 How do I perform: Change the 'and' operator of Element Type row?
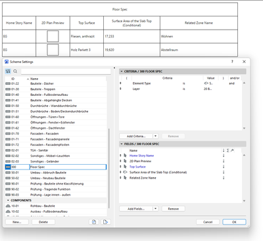(231, 83)
